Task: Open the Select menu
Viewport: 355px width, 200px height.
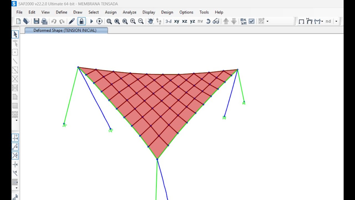Action: point(93,12)
